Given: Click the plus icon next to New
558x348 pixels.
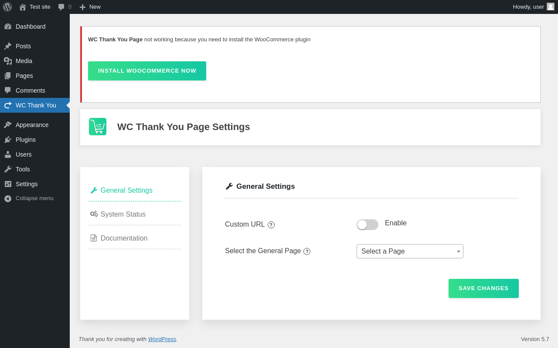Looking at the screenshot, I should [82, 7].
